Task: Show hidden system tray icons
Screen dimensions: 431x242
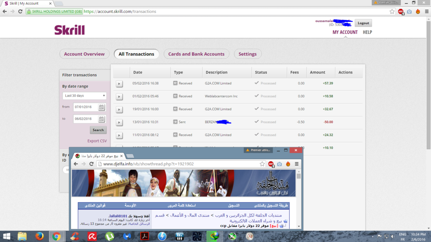Action: point(373,237)
